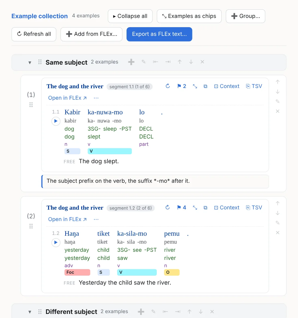The width and height of the screenshot is (298, 318).
Task: Remove the Same subject group
Action: point(202,62)
